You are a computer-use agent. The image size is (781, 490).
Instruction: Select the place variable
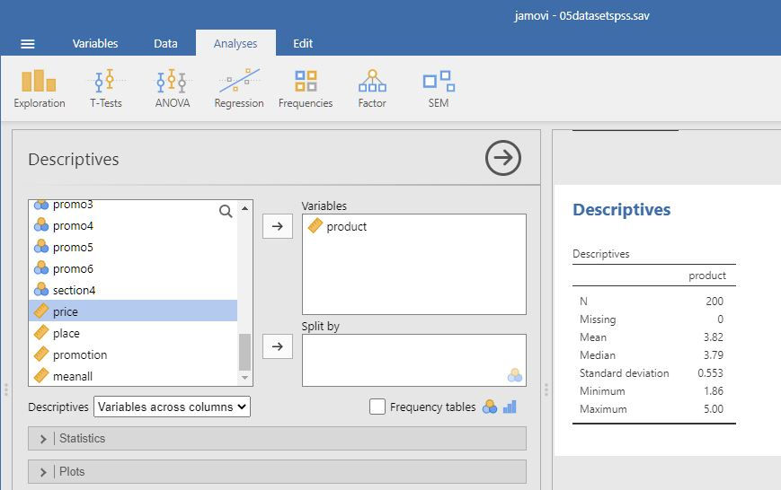[133, 333]
